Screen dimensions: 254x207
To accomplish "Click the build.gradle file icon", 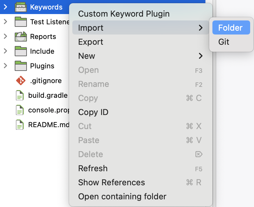I will tap(20, 95).
